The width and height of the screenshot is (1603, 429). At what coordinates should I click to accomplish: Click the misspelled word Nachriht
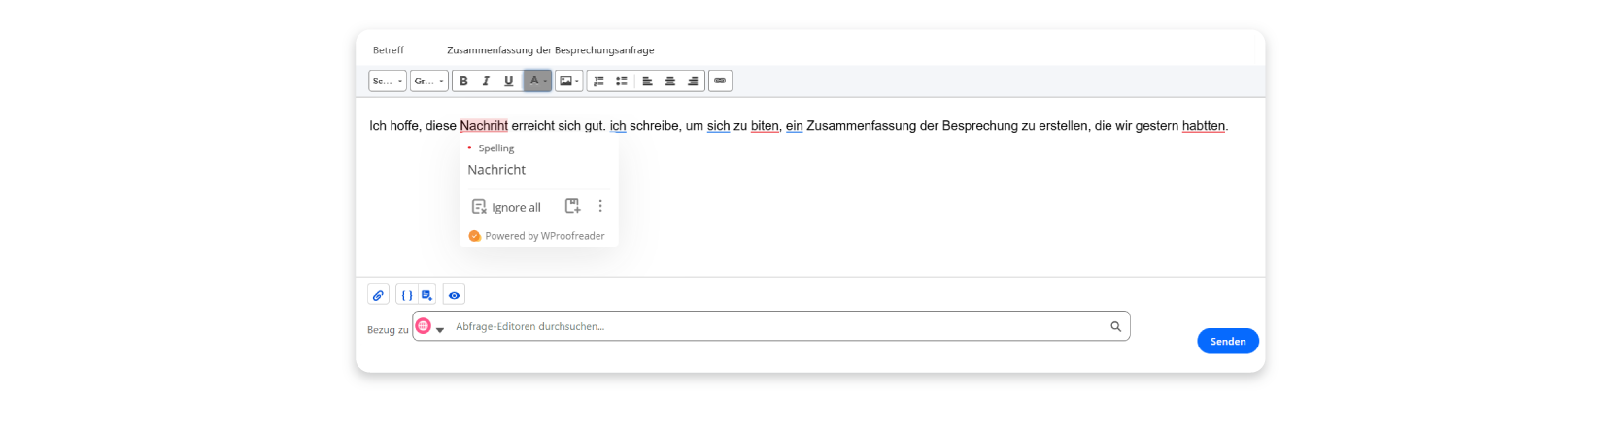484,126
